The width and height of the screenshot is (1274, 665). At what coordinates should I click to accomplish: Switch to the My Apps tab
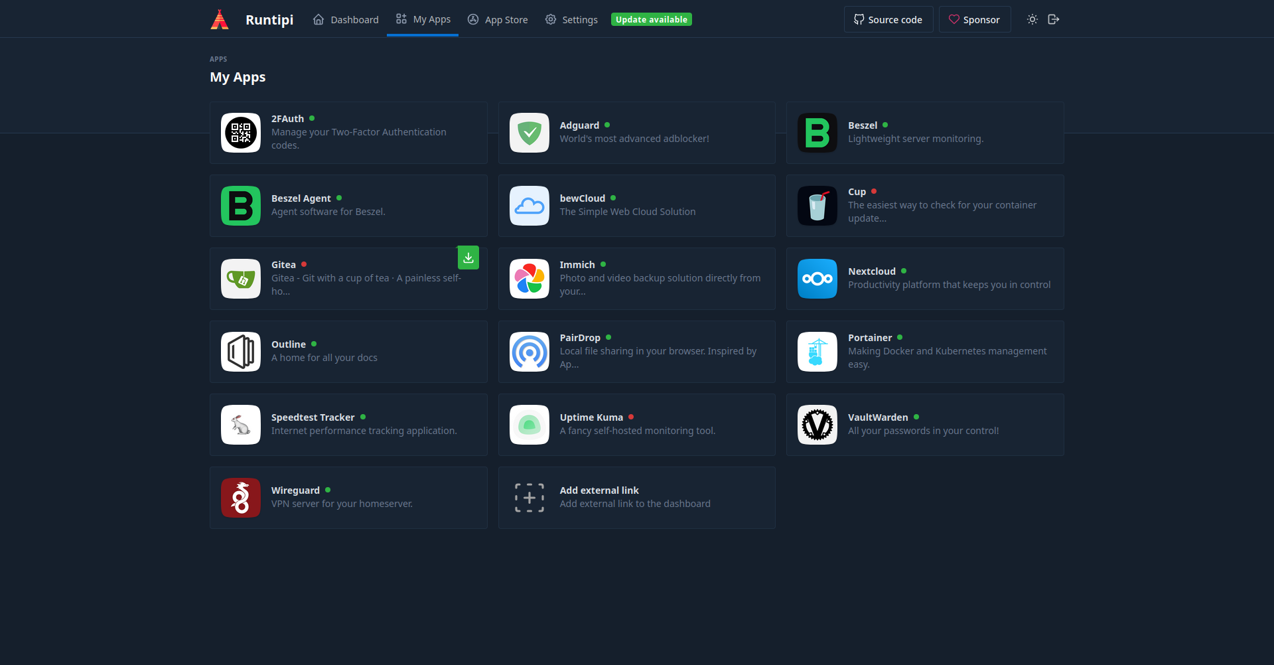click(422, 19)
